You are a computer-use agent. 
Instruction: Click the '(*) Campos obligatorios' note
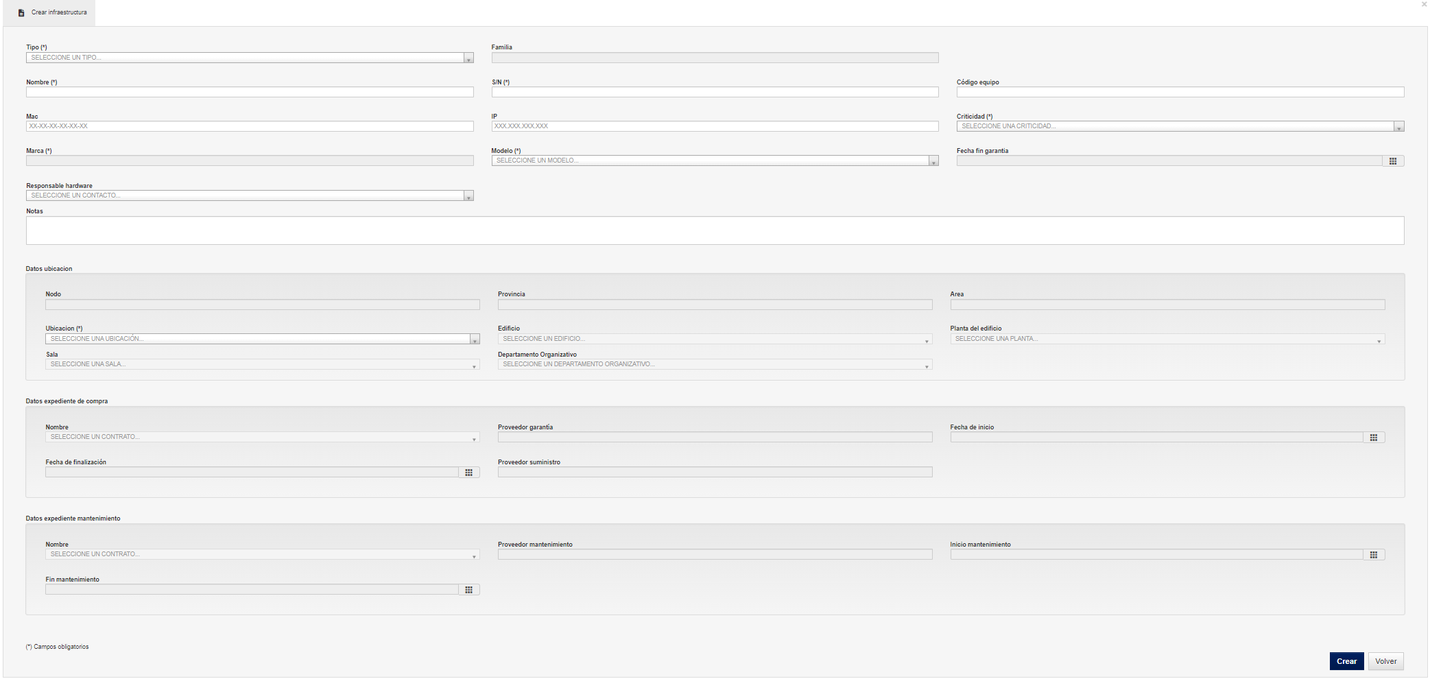pyautogui.click(x=58, y=647)
